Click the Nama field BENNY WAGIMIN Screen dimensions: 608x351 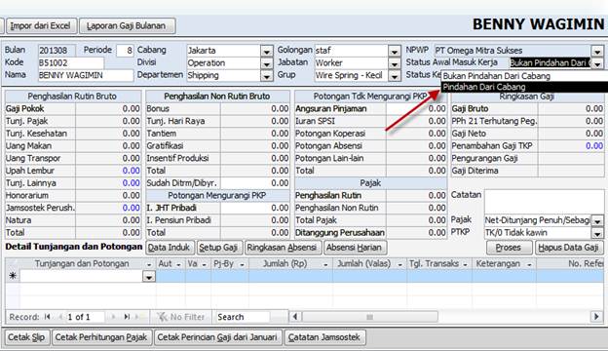click(86, 75)
